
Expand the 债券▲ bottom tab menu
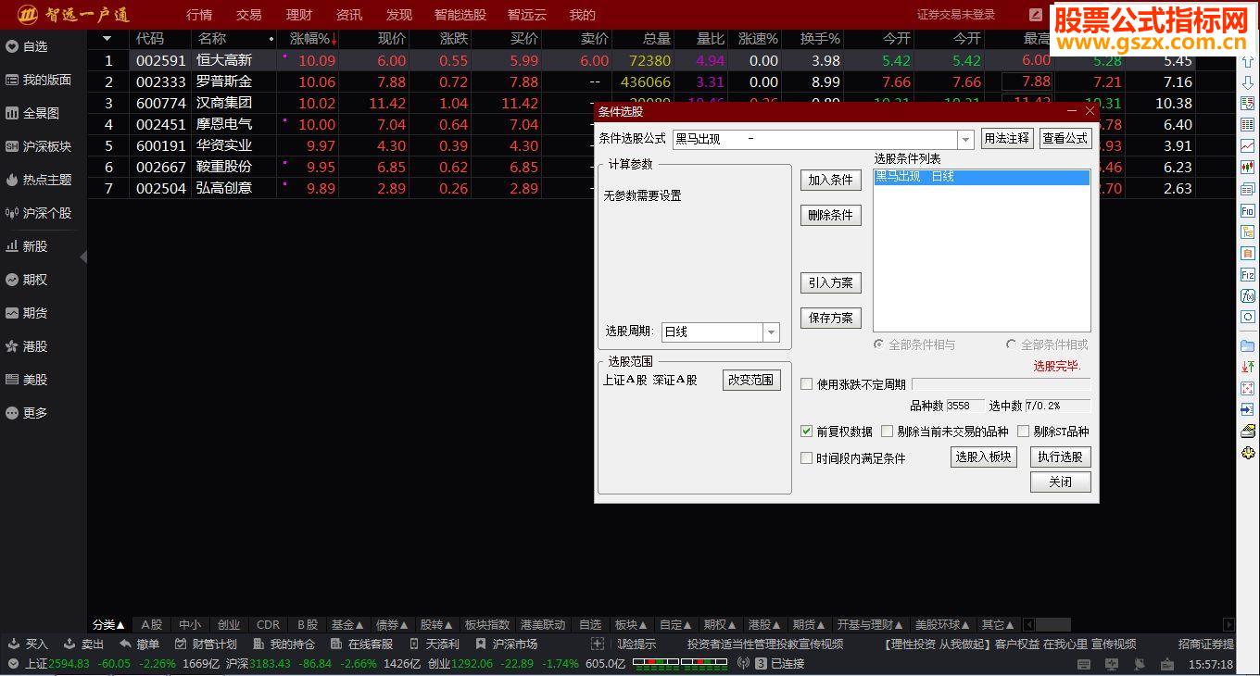coord(392,625)
